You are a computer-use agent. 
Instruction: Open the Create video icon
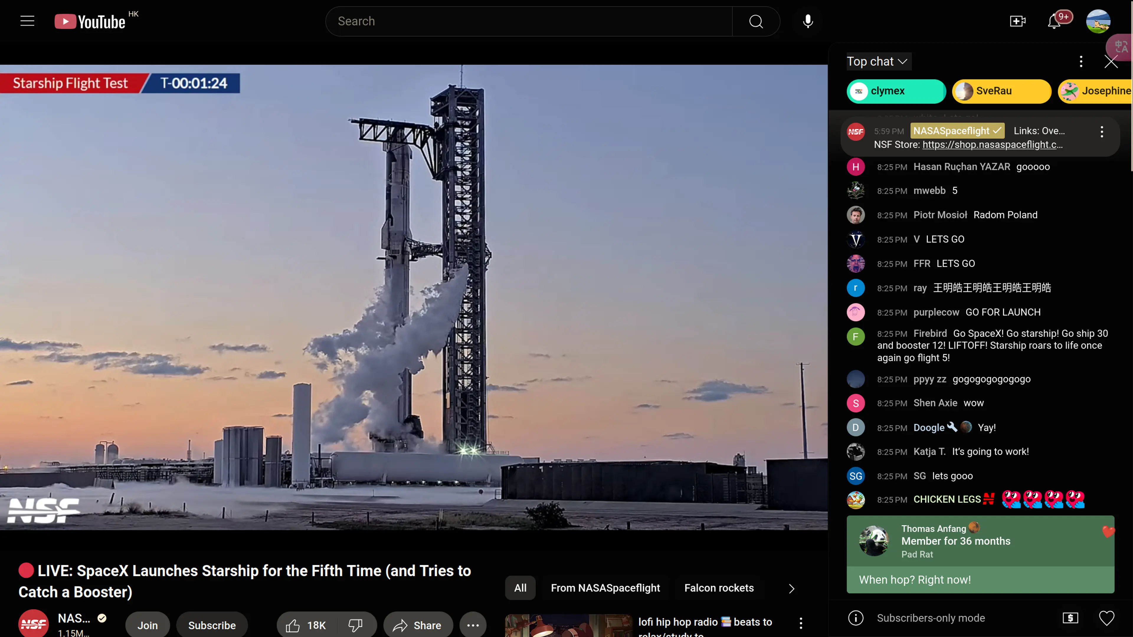pyautogui.click(x=1017, y=21)
